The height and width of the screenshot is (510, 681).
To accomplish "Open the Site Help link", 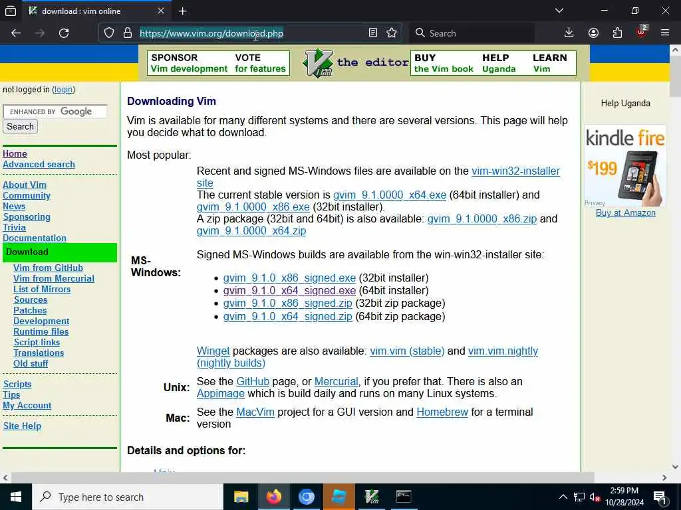I will point(22,426).
